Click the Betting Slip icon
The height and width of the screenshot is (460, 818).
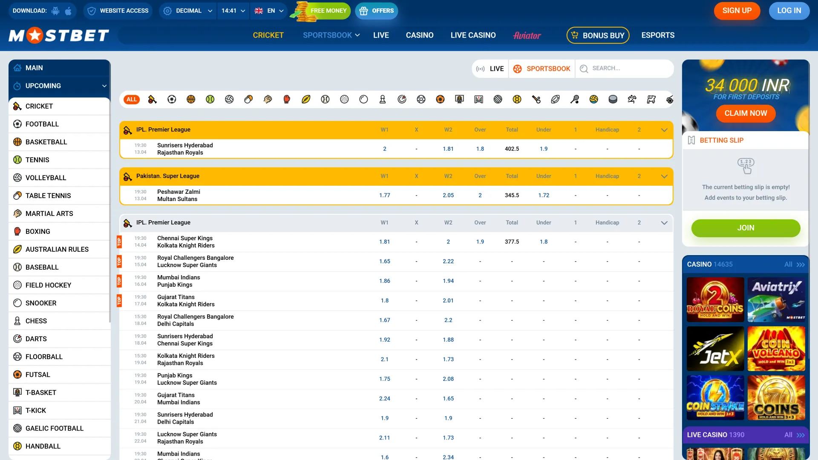691,140
